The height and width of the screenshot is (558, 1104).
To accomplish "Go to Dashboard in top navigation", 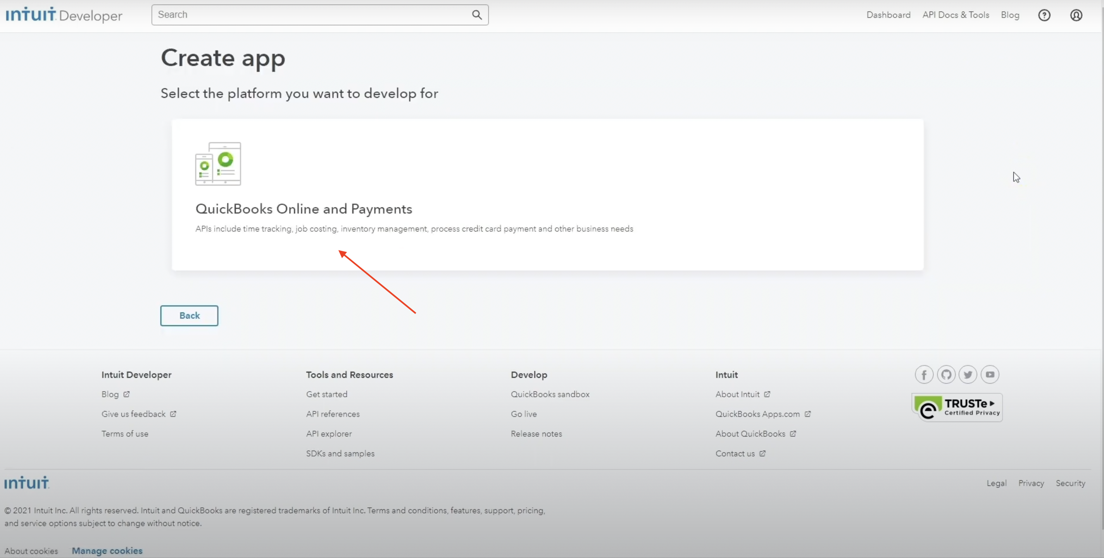I will [x=888, y=15].
